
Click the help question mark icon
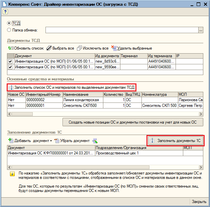[5, 11]
